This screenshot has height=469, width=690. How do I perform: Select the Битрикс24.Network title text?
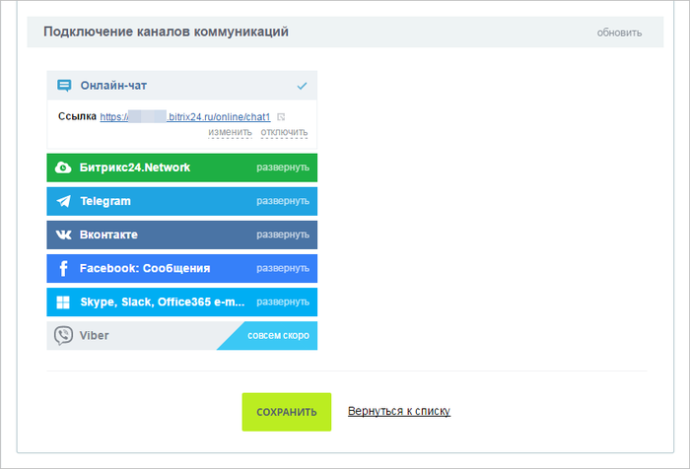pyautogui.click(x=135, y=167)
